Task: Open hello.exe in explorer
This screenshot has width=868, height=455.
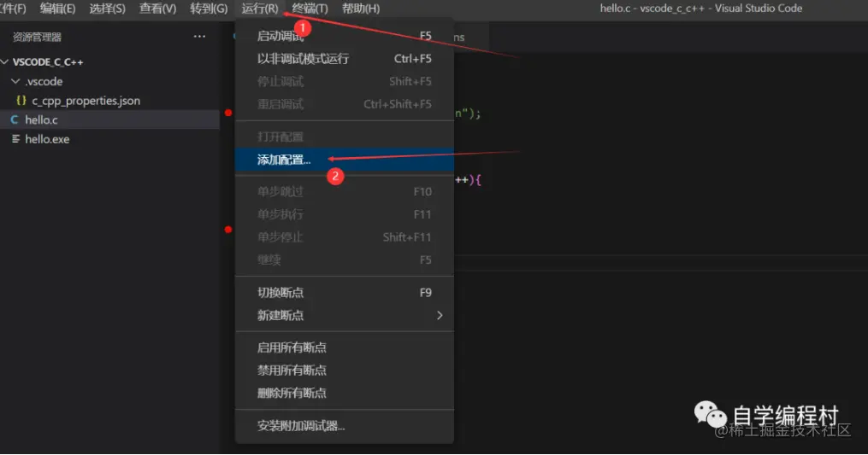Action: pos(109,139)
